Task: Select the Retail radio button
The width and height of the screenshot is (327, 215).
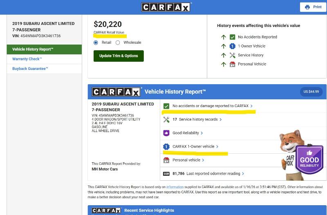Action: click(x=96, y=43)
